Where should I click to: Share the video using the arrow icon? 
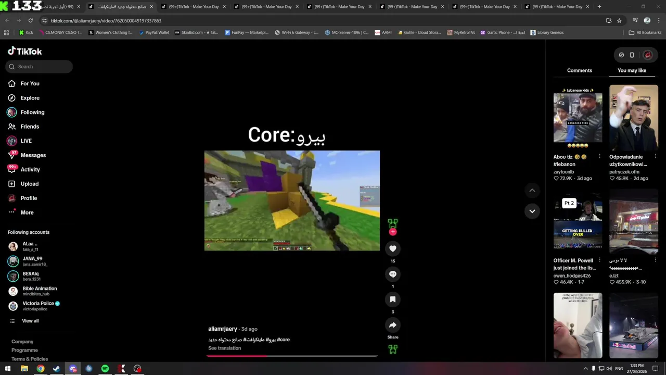point(393,325)
